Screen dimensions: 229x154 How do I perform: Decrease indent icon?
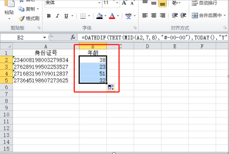175,15
